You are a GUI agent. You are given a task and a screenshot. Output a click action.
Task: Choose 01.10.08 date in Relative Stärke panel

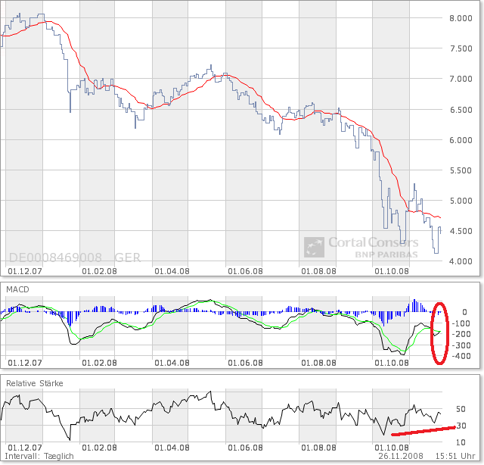point(392,448)
